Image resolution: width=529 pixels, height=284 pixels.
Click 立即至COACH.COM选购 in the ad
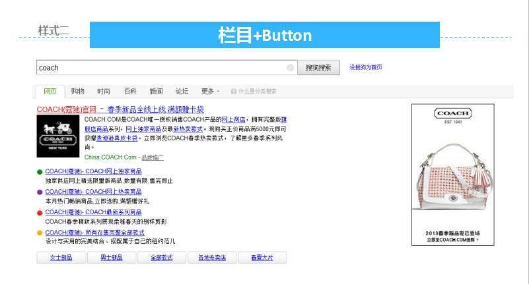pos(452,240)
